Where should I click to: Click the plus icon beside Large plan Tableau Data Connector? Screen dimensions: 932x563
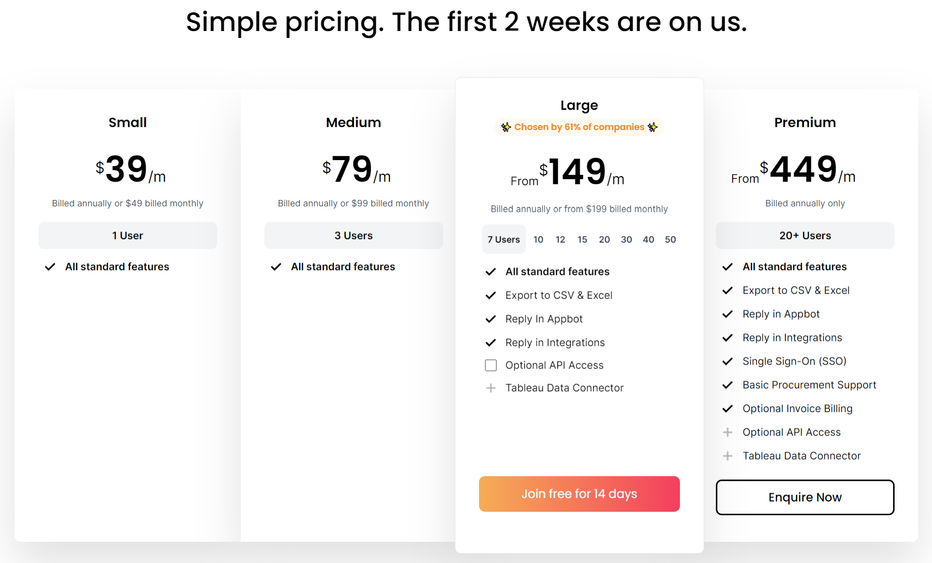pos(491,388)
